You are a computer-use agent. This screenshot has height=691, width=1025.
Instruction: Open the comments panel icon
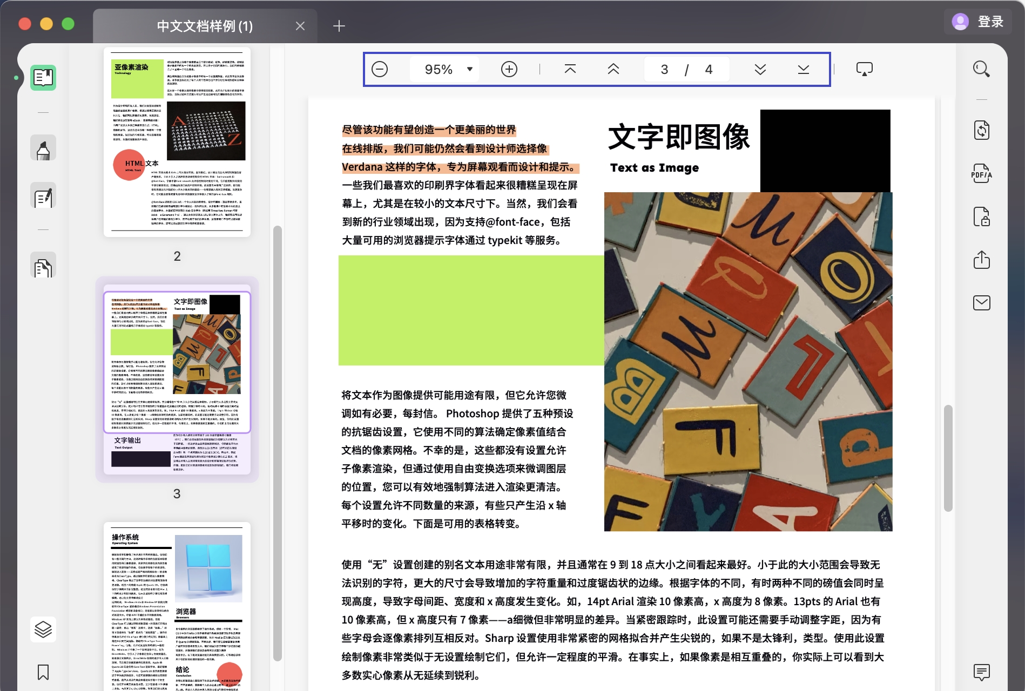[x=982, y=672]
